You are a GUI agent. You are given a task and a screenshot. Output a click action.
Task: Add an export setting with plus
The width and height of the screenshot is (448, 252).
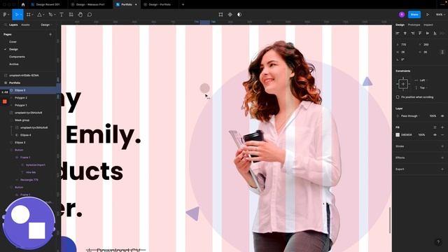pos(442,169)
